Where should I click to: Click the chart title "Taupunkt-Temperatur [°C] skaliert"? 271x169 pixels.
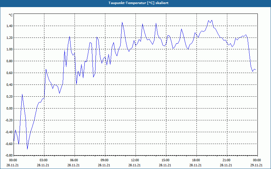pyautogui.click(x=138, y=3)
